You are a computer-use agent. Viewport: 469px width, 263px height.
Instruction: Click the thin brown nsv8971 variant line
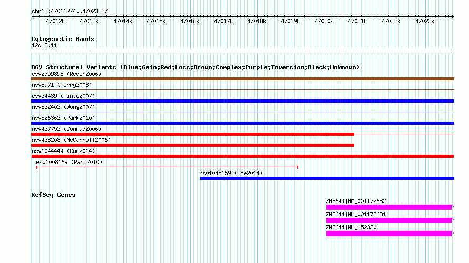242,89
